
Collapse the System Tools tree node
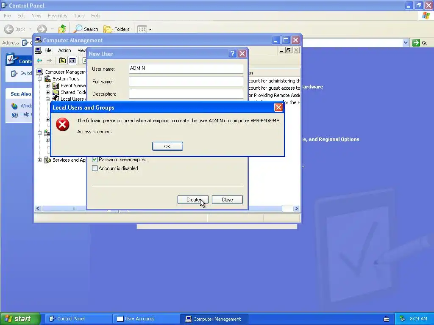(39, 79)
